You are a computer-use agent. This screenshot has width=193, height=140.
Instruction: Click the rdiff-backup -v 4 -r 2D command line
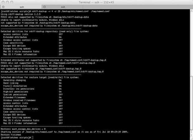(55, 11)
